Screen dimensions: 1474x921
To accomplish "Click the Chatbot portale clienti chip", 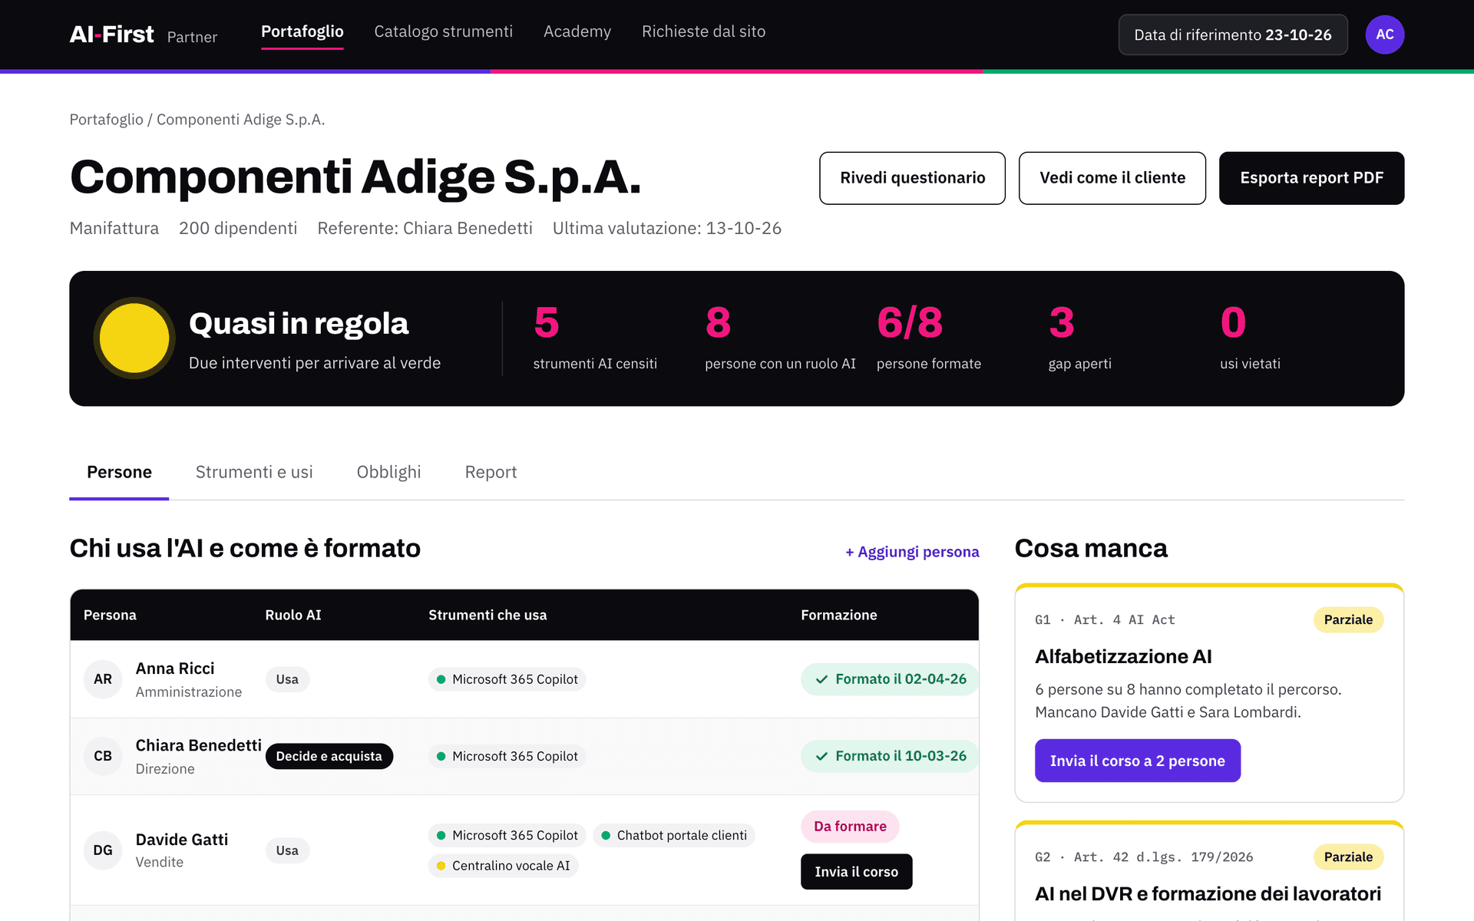I will point(674,835).
